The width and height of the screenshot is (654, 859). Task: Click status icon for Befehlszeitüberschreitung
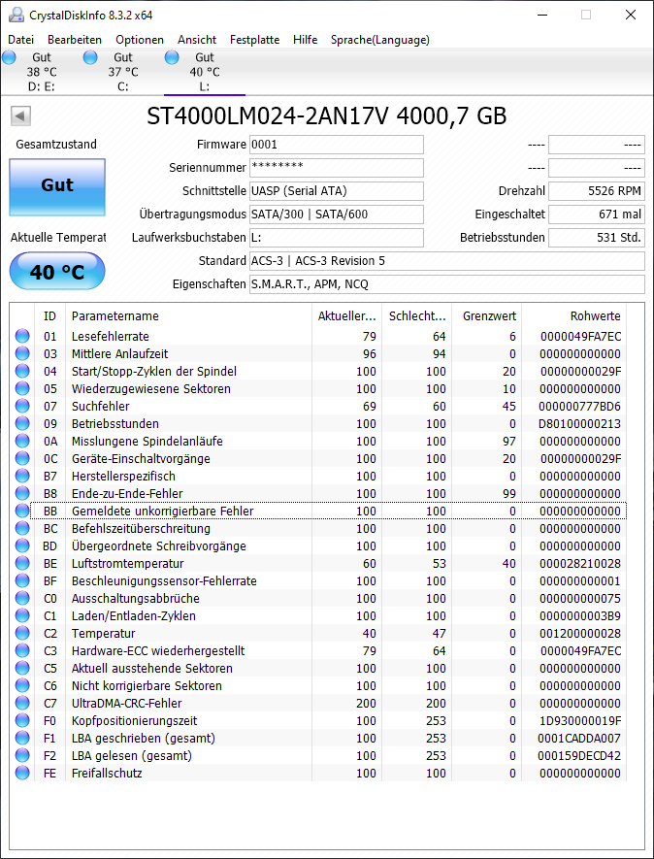pyautogui.click(x=22, y=529)
